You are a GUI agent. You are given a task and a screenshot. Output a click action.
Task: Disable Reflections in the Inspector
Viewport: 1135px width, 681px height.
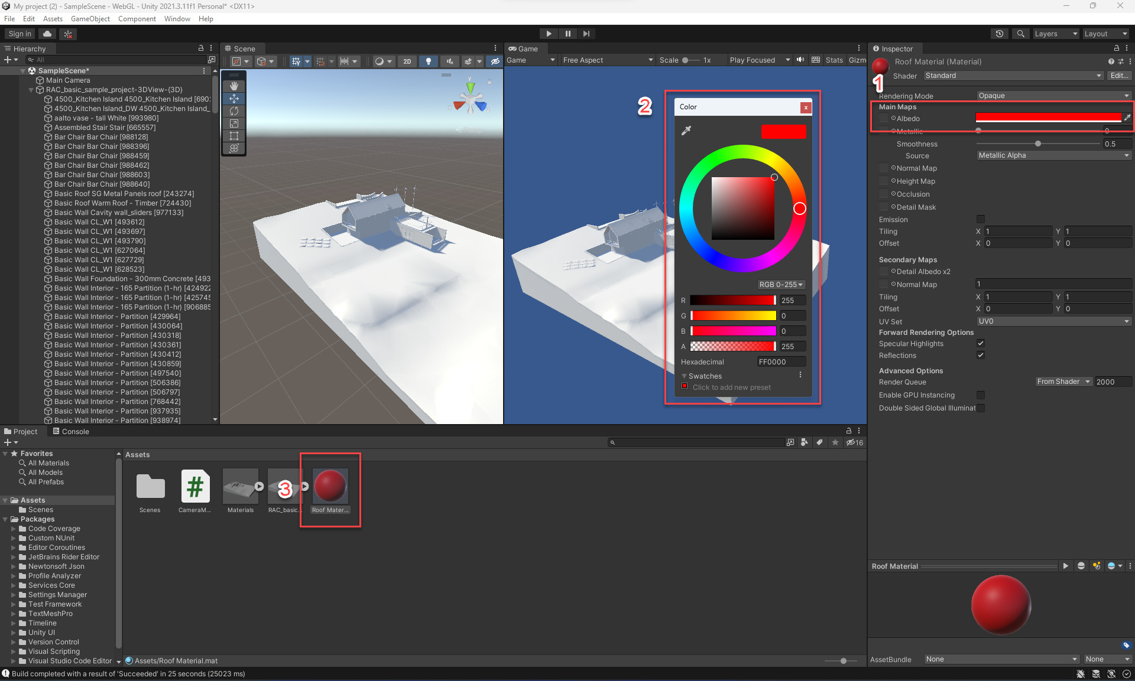coord(981,355)
